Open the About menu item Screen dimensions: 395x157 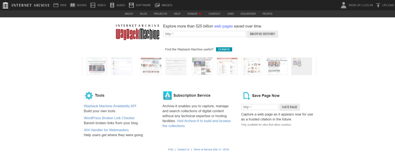pyautogui.click(x=129, y=14)
